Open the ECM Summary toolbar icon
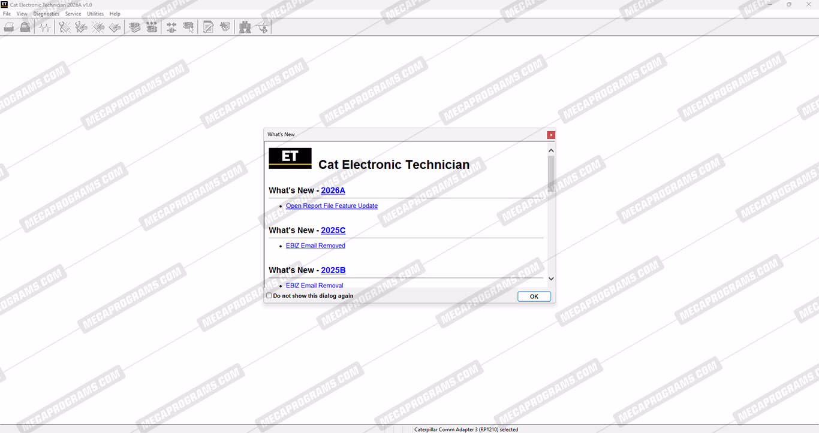Viewport: 819px width, 433px height. click(135, 27)
